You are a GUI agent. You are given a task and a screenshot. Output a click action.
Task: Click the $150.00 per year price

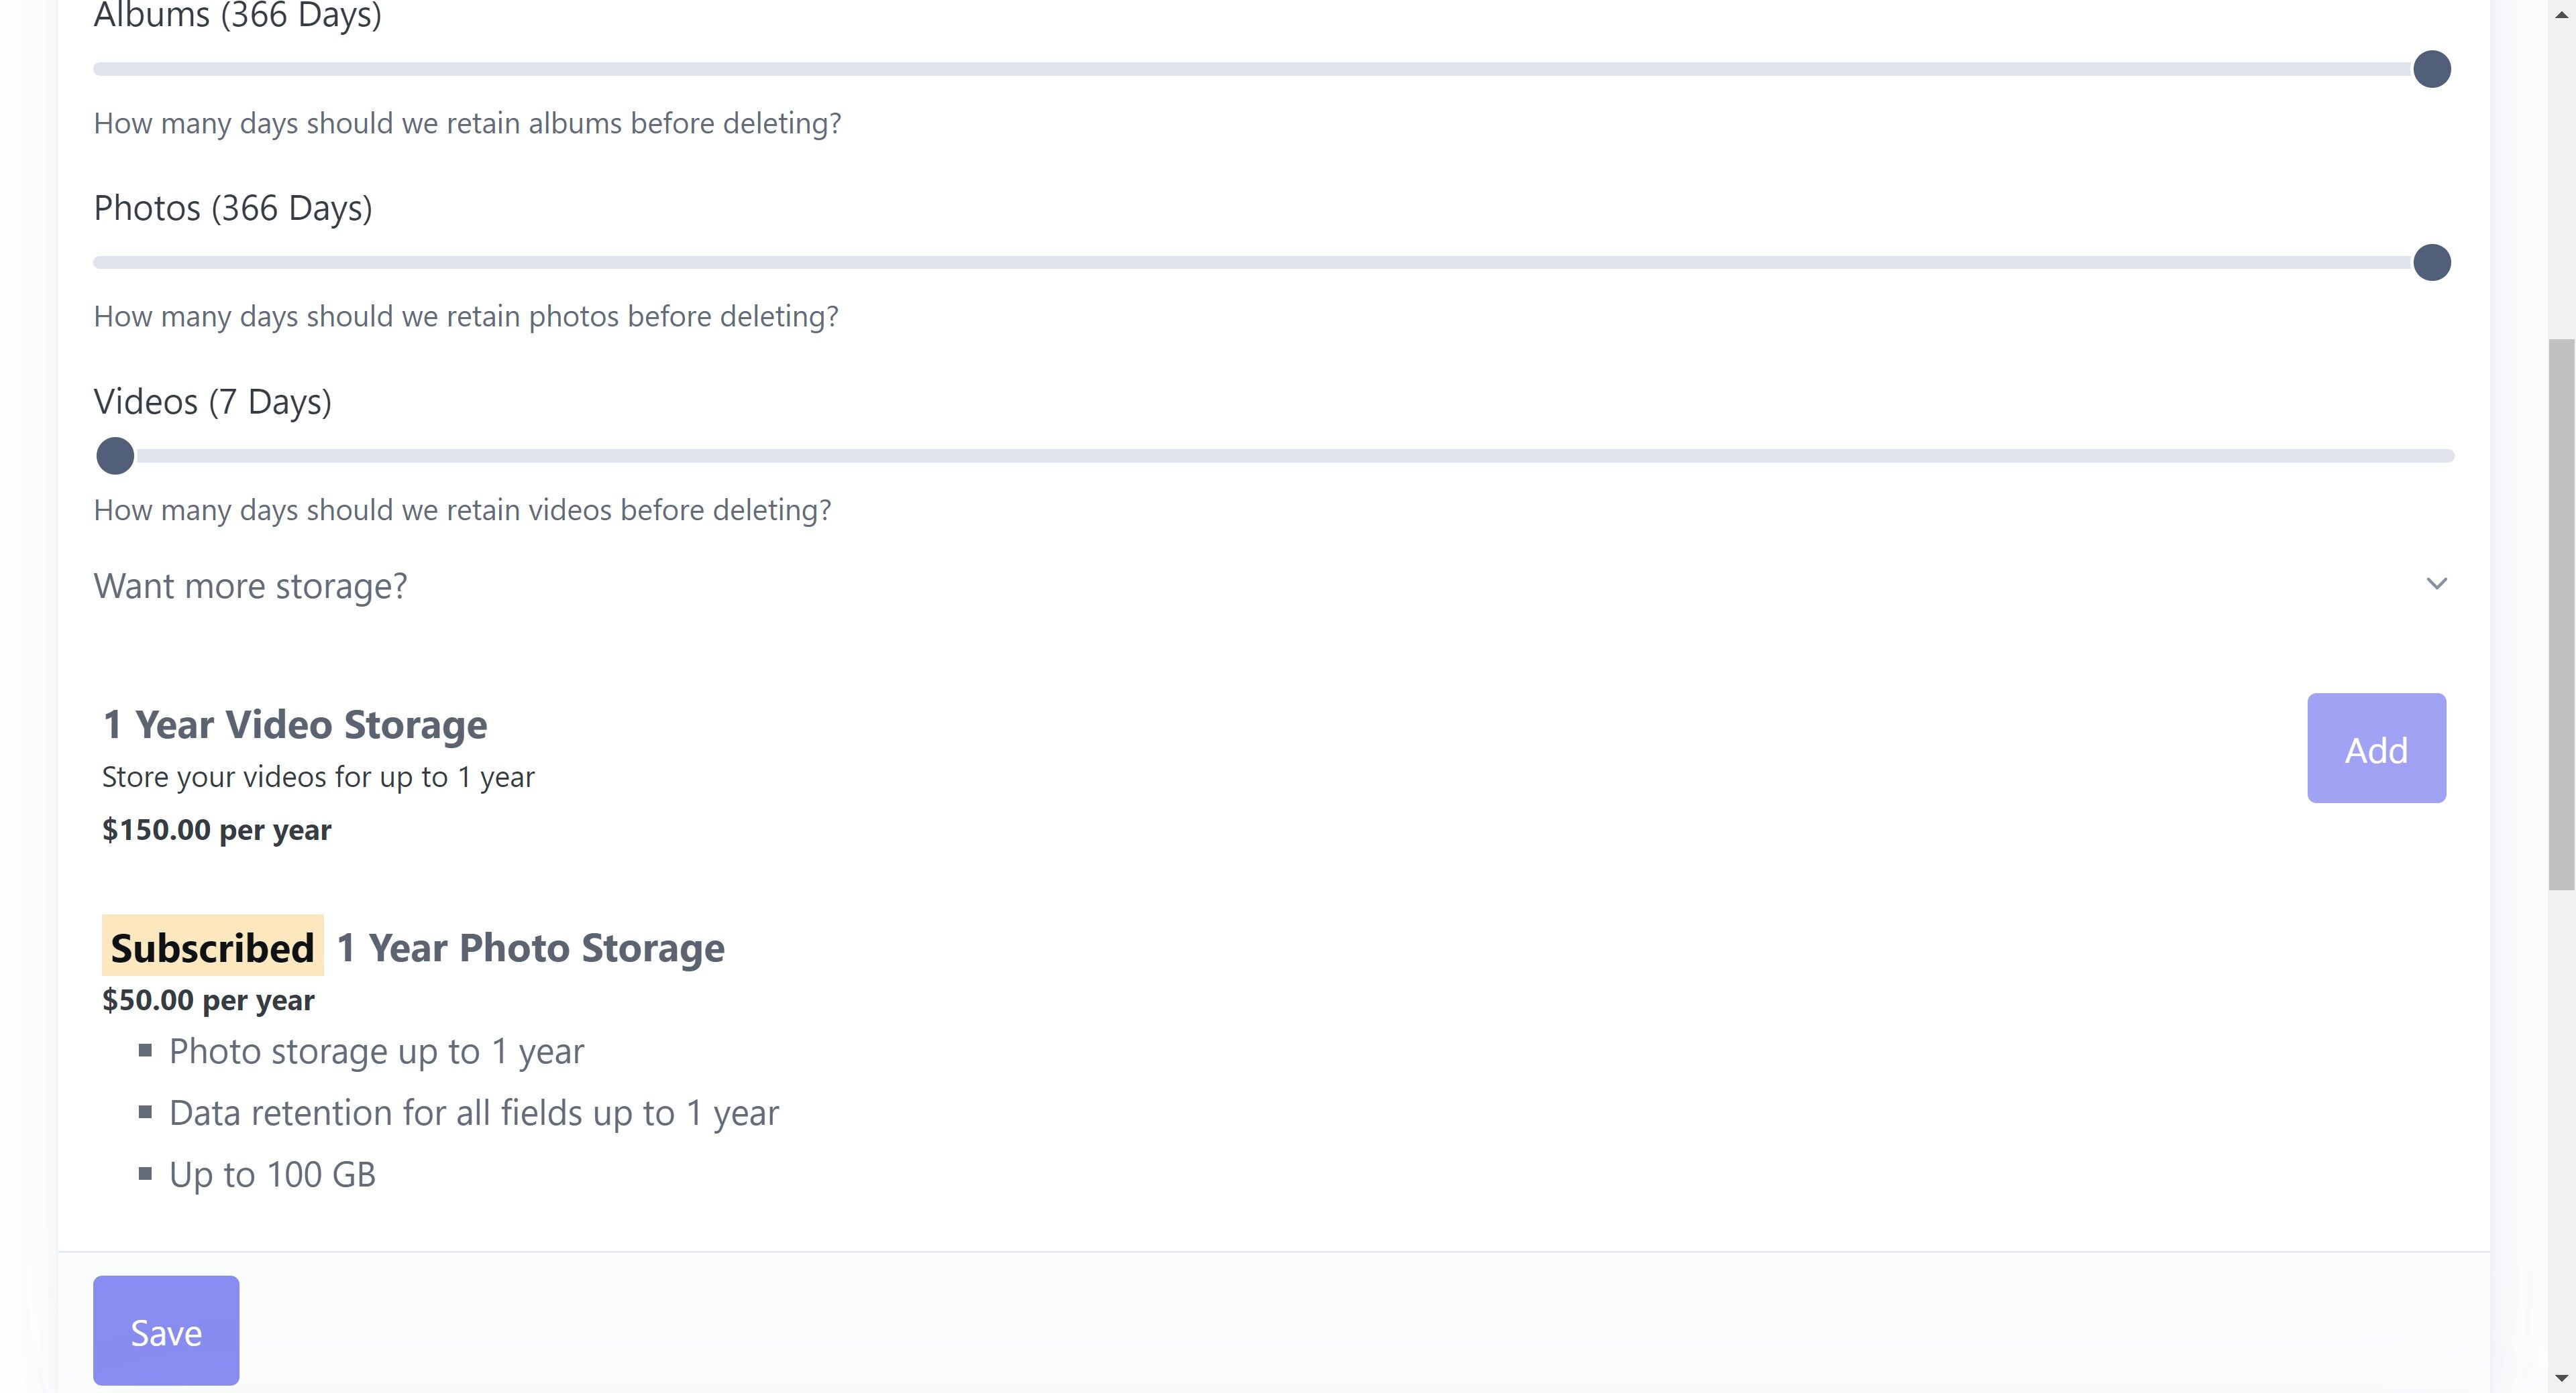216,829
